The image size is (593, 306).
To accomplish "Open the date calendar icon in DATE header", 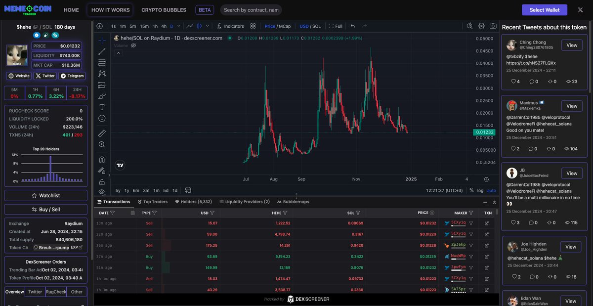I will pos(132,213).
